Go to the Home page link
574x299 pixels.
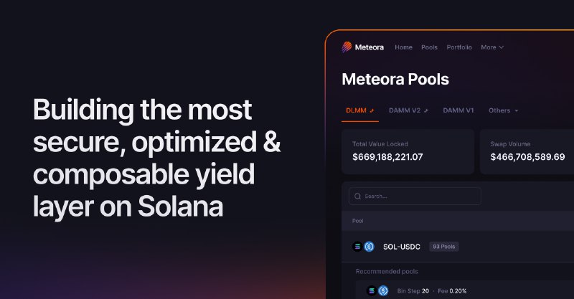tap(403, 47)
